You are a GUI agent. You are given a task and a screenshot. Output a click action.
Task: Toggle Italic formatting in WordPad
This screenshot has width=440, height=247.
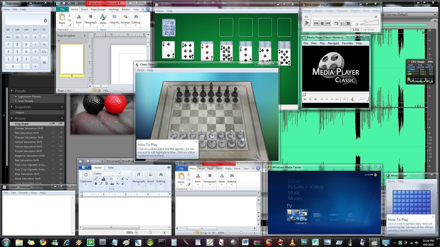coord(101,184)
